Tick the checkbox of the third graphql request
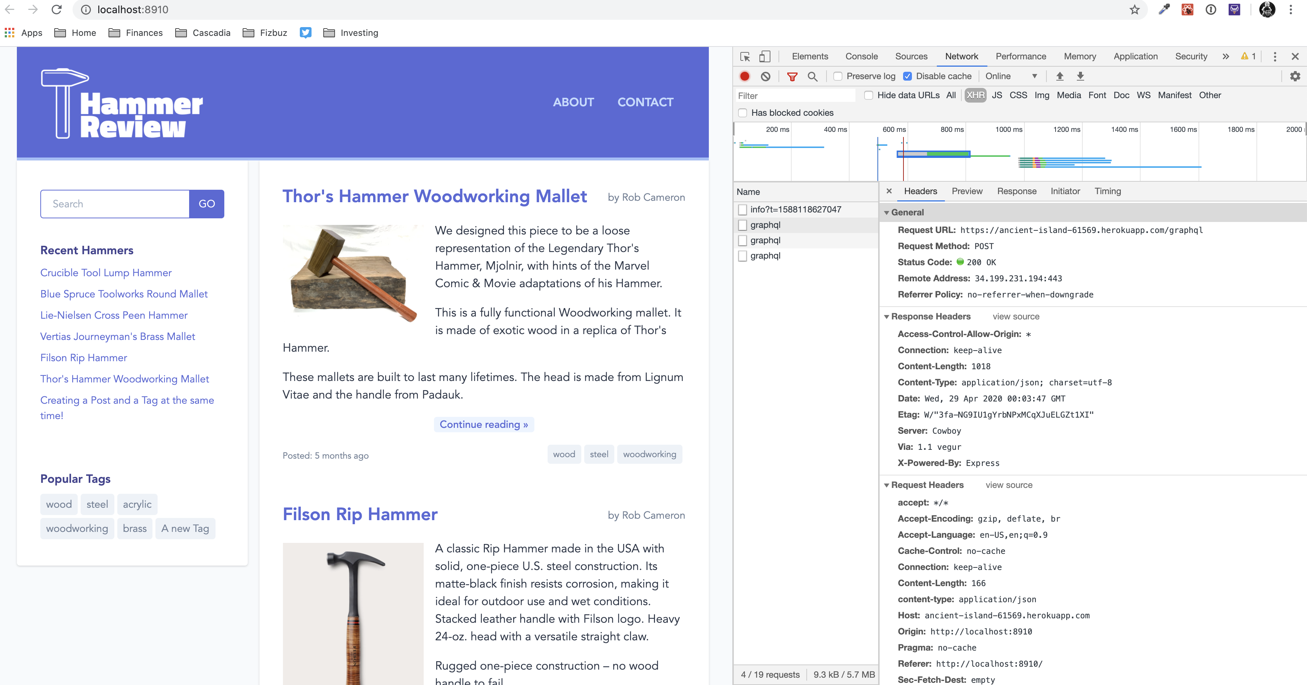1307x685 pixels. (x=743, y=256)
